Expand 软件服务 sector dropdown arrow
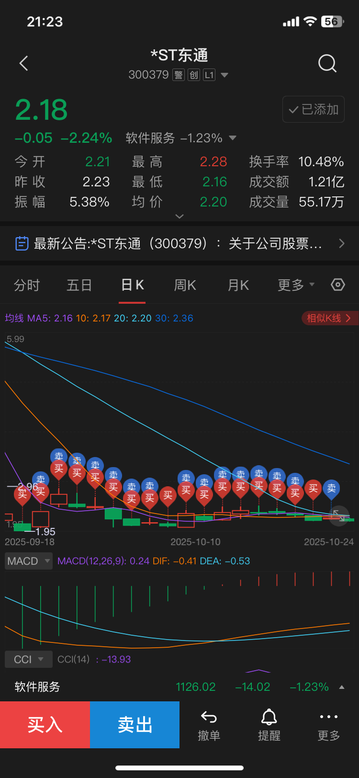Screen dimensions: 359x778 click(x=233, y=138)
